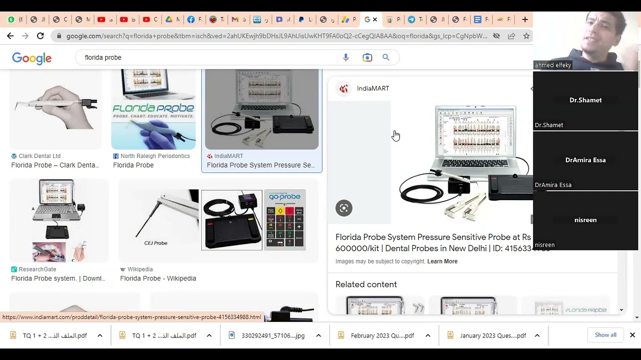Open Google Lens on preview image
Viewport: 641px width, 360px height.
[344, 208]
